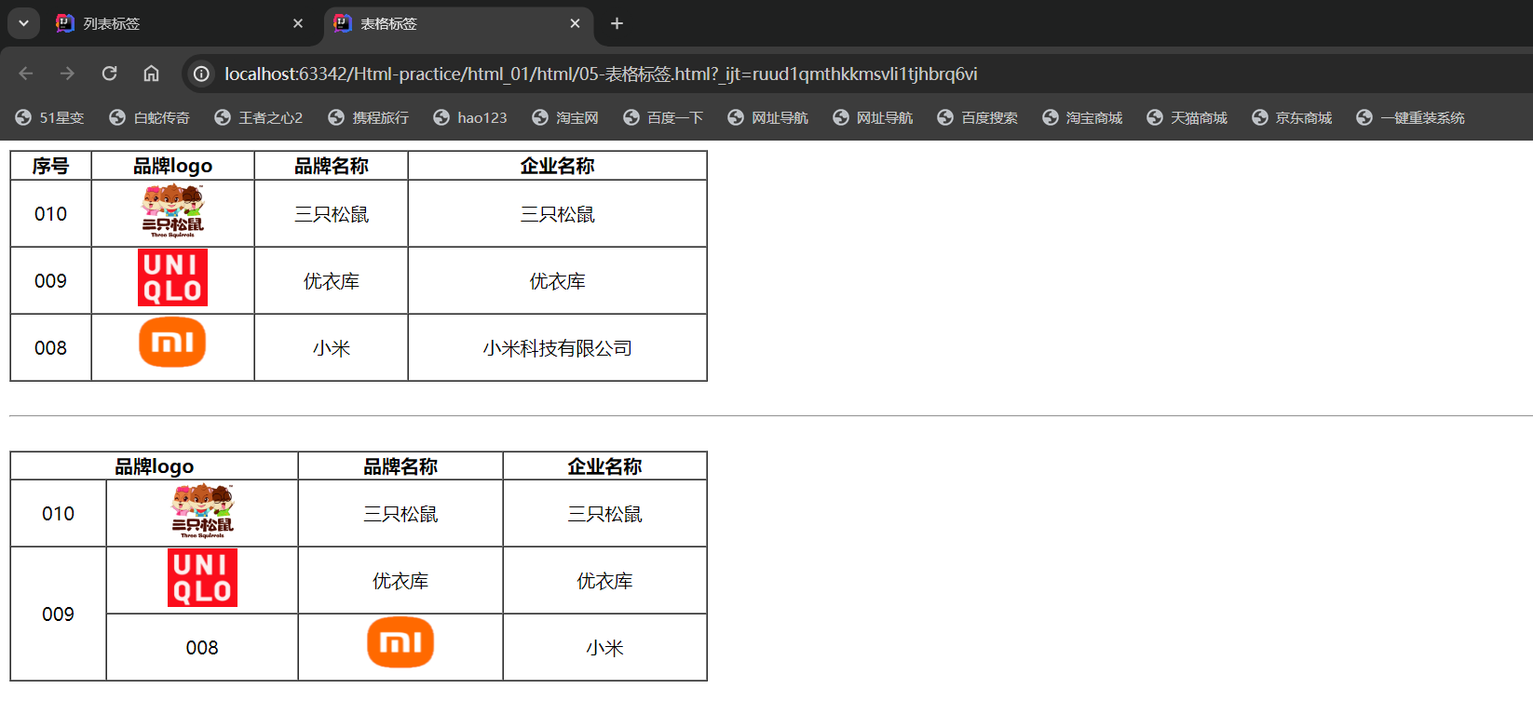
Task: Click the globe icon of 白蛇传奇 bookmark
Action: [117, 117]
